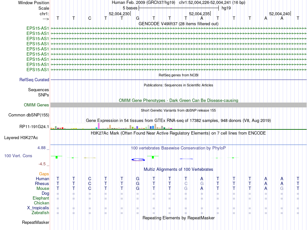Click the hg19 label beside scale bar
This screenshot has width=307, height=230.
(x=226, y=8)
